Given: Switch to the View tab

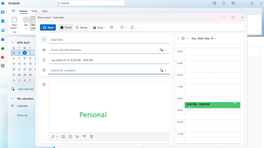Looking at the screenshot, I should [x=34, y=11].
